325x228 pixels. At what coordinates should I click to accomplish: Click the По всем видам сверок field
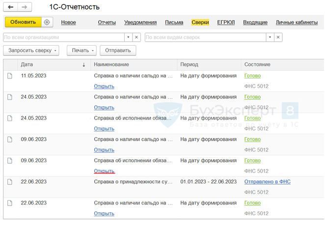(x=205, y=37)
